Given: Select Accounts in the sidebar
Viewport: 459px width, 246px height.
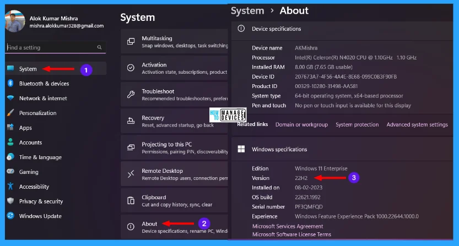Looking at the screenshot, I should tap(56, 143).
